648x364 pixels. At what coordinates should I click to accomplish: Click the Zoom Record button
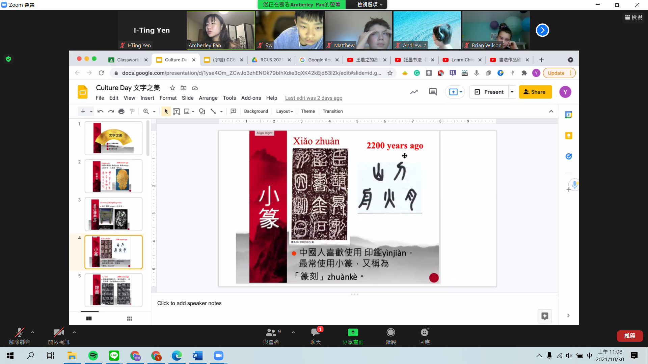click(390, 336)
